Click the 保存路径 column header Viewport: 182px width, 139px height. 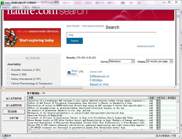pos(171,98)
